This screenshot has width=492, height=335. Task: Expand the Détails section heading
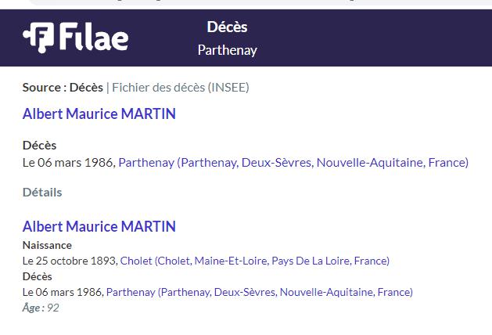click(x=42, y=192)
